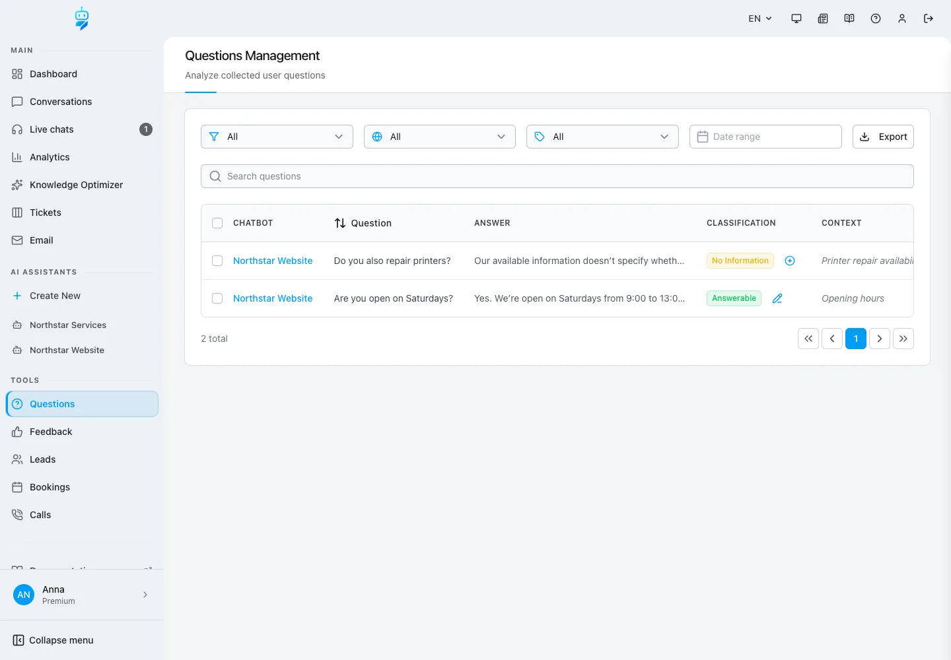Click the Search questions field
This screenshot has width=951, height=660.
click(557, 176)
